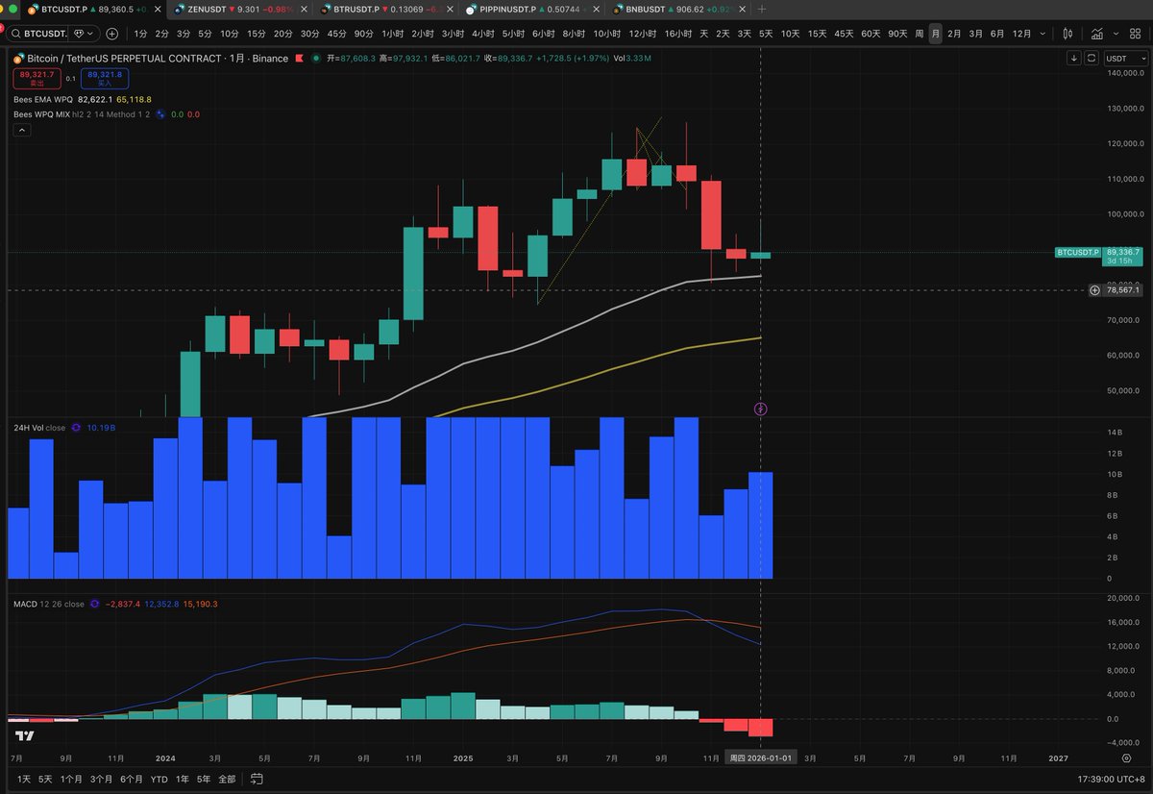The image size is (1153, 794).
Task: Switch to the PIPPINUSDT.P tab
Action: [x=530, y=9]
